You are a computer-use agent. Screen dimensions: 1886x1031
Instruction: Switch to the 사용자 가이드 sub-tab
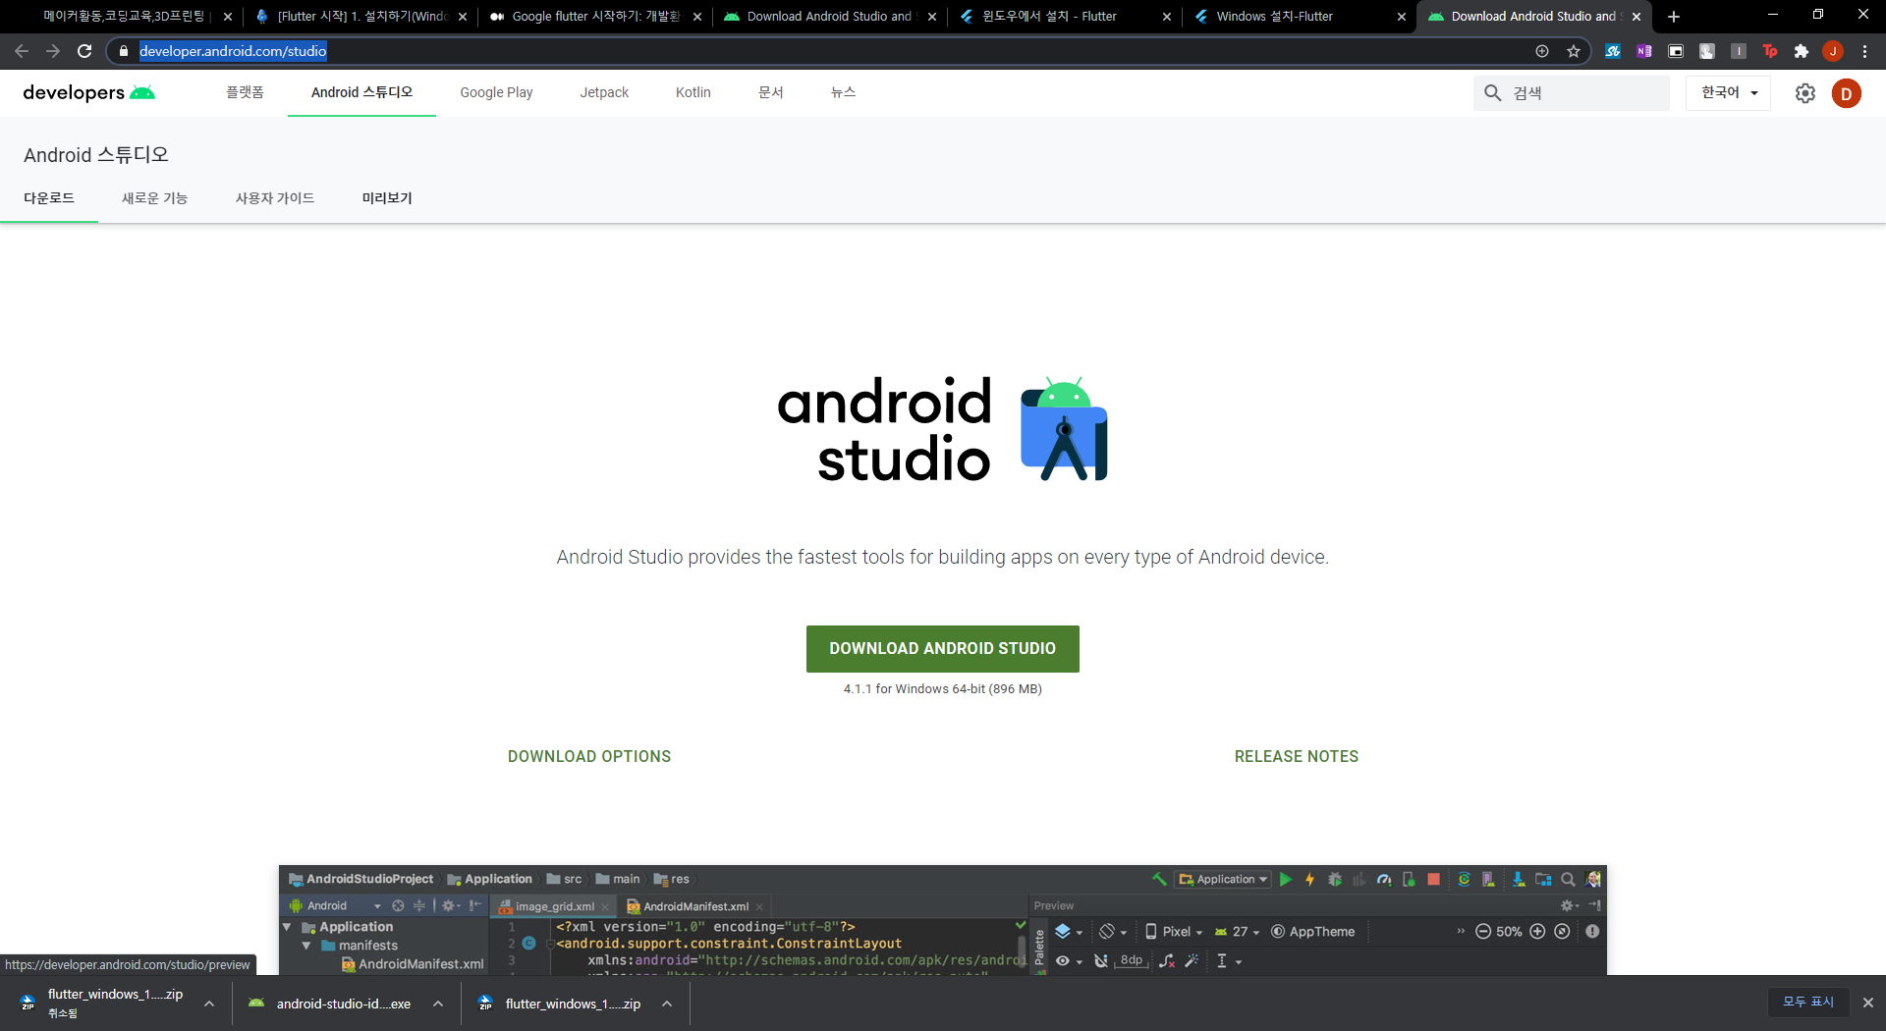(275, 198)
